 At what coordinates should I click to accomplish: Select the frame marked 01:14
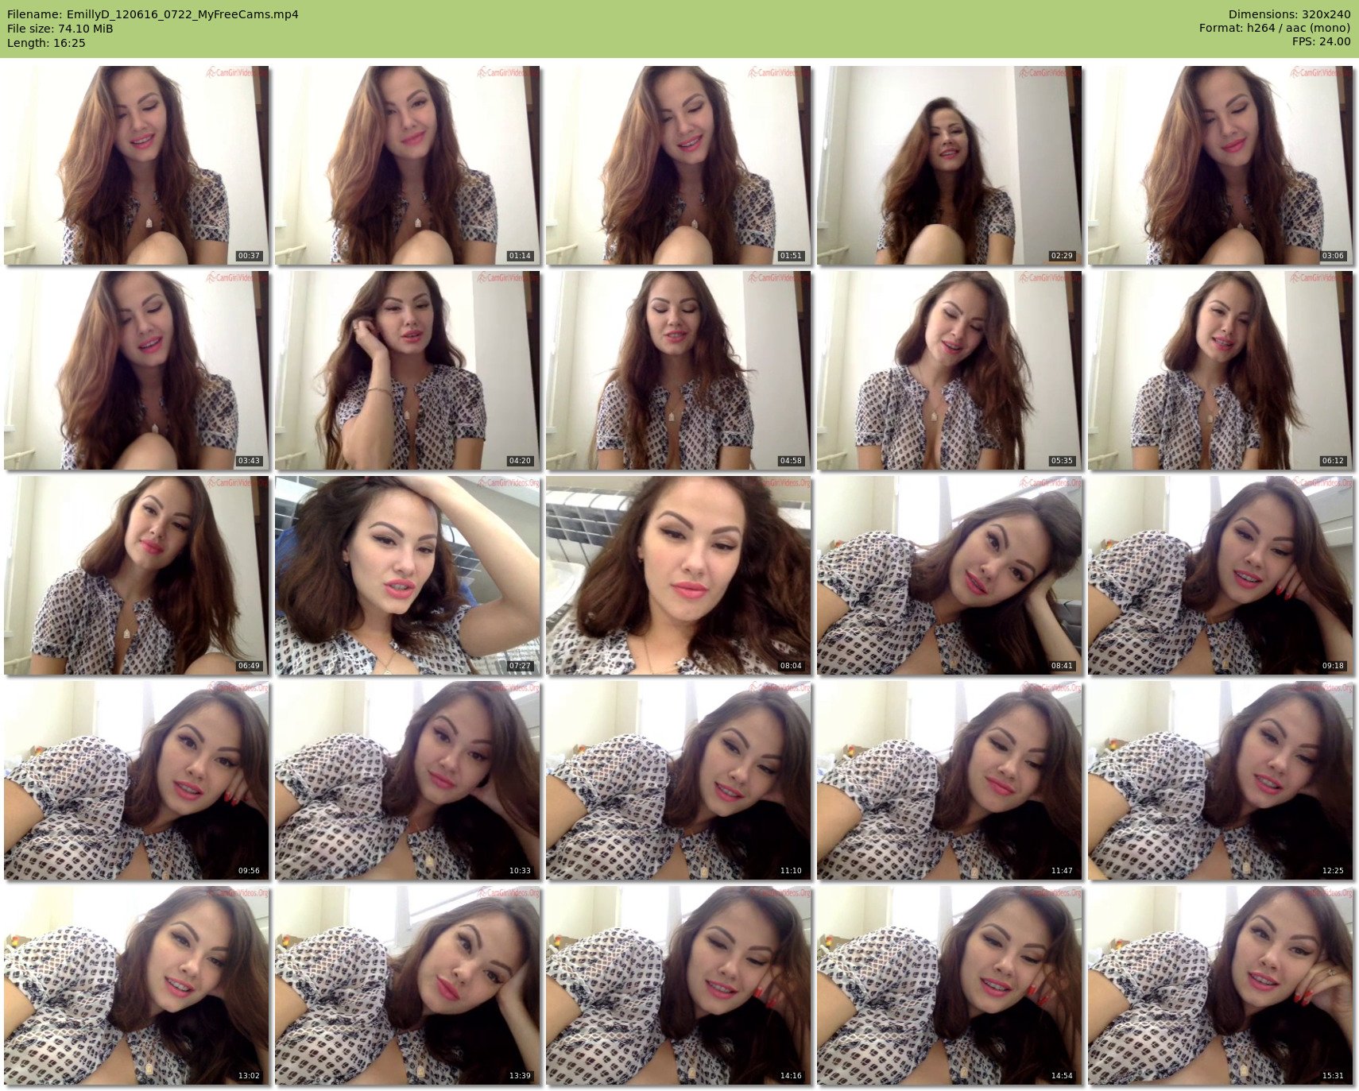[407, 165]
